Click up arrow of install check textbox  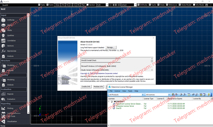coord(152,59)
